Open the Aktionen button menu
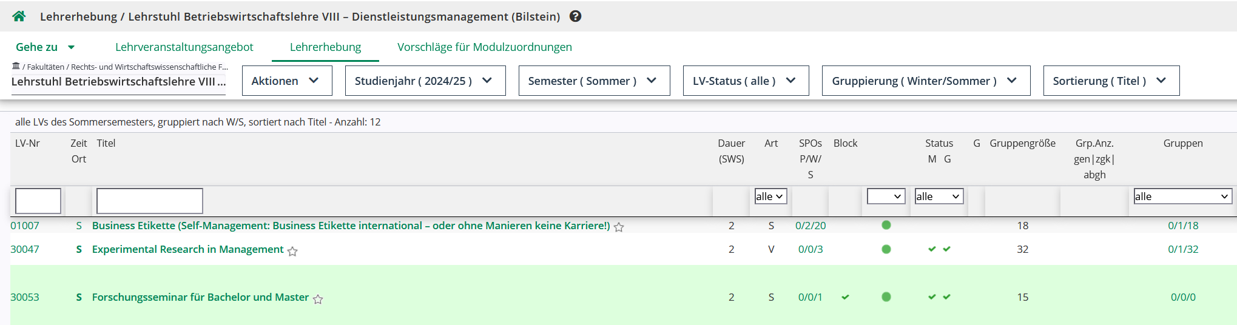The width and height of the screenshot is (1237, 325). [x=286, y=81]
